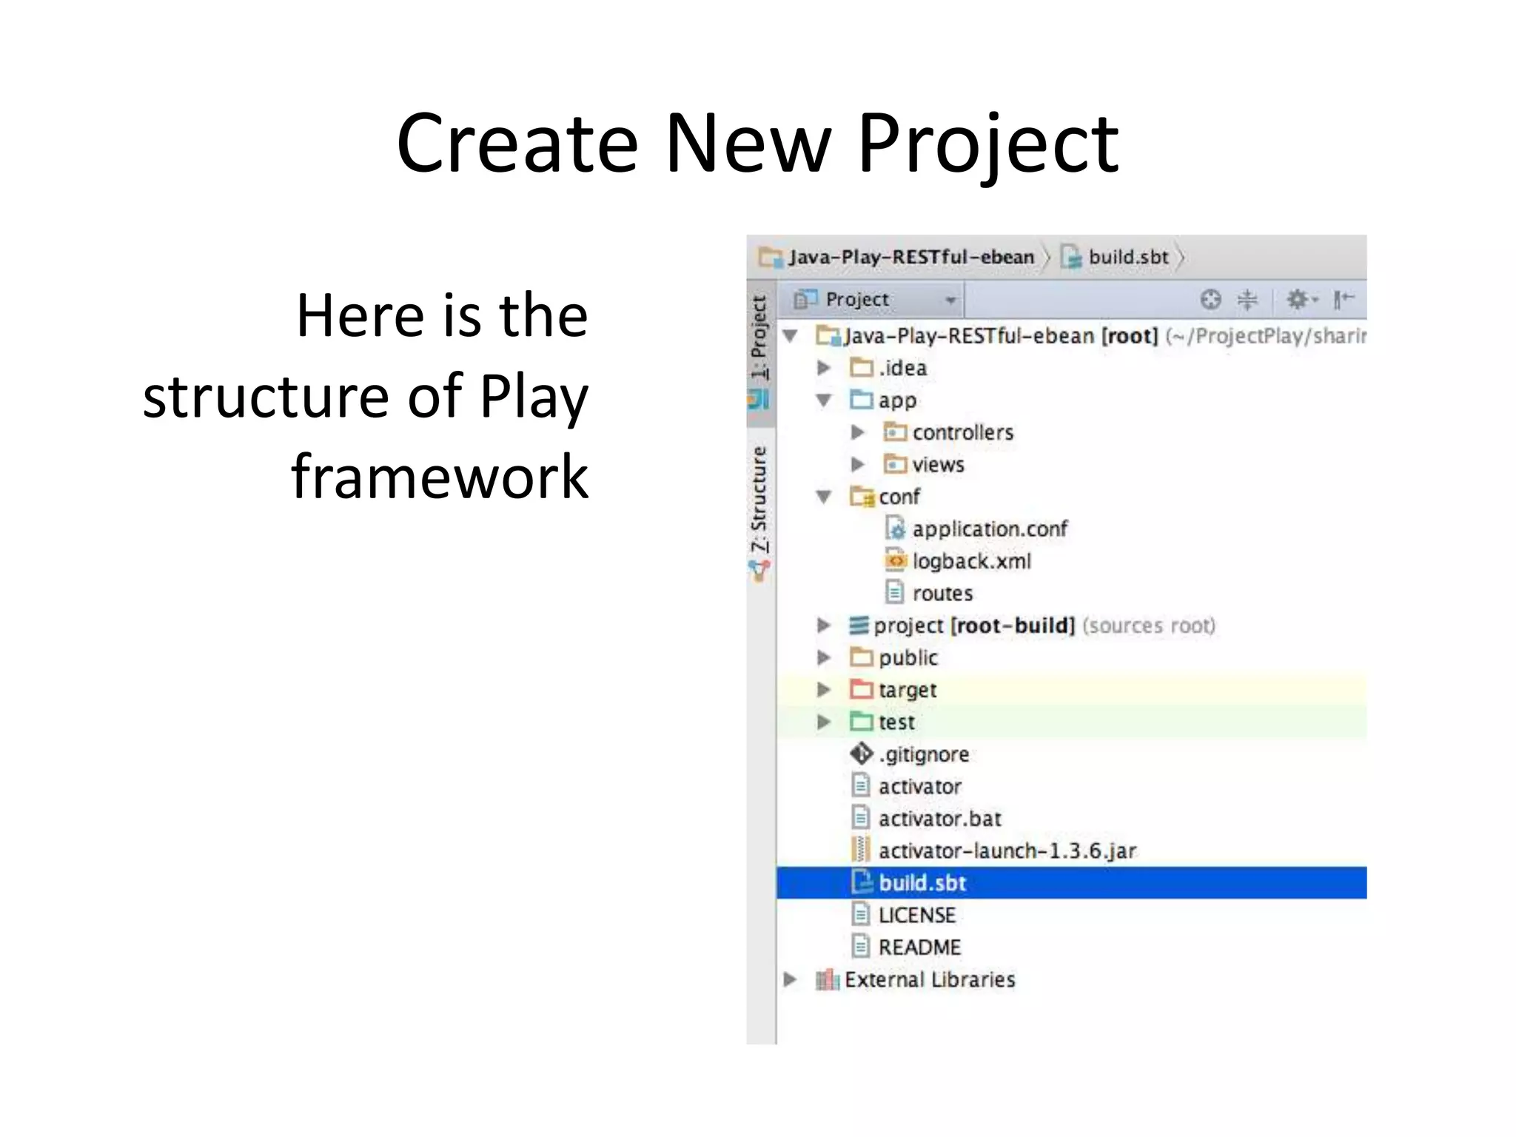Click Java-Play-RESTful-ebean breadcrumb
1516x1137 pixels.
897,258
